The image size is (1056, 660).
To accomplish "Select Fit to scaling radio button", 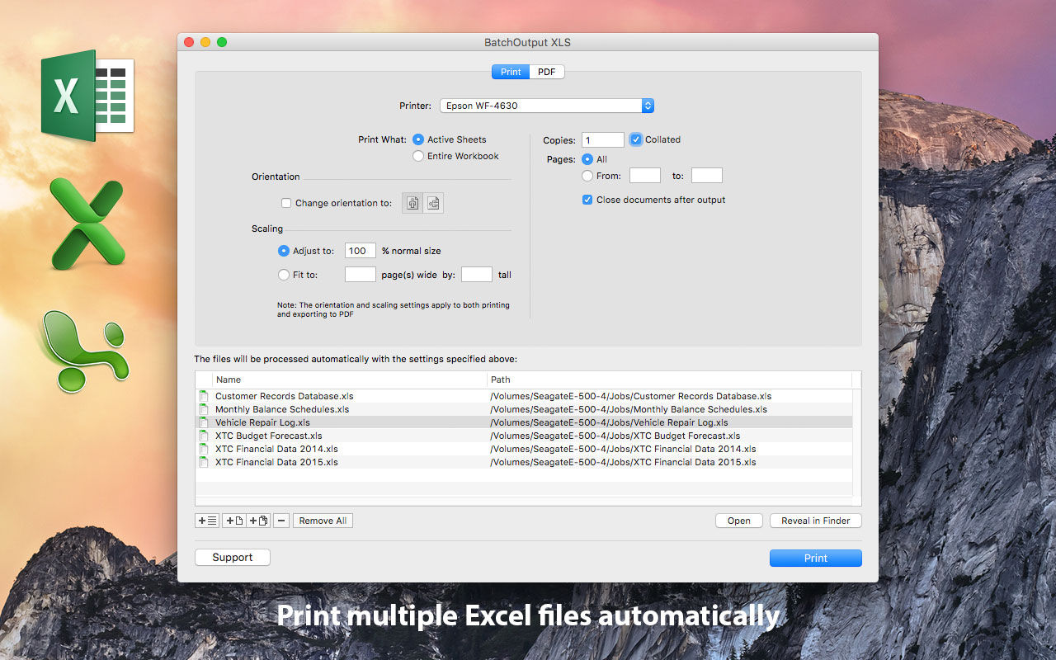I will tap(284, 275).
